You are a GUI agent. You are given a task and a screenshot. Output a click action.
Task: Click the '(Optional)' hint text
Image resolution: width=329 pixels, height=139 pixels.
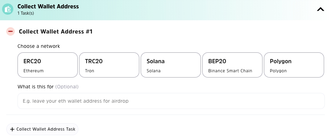coord(67,87)
